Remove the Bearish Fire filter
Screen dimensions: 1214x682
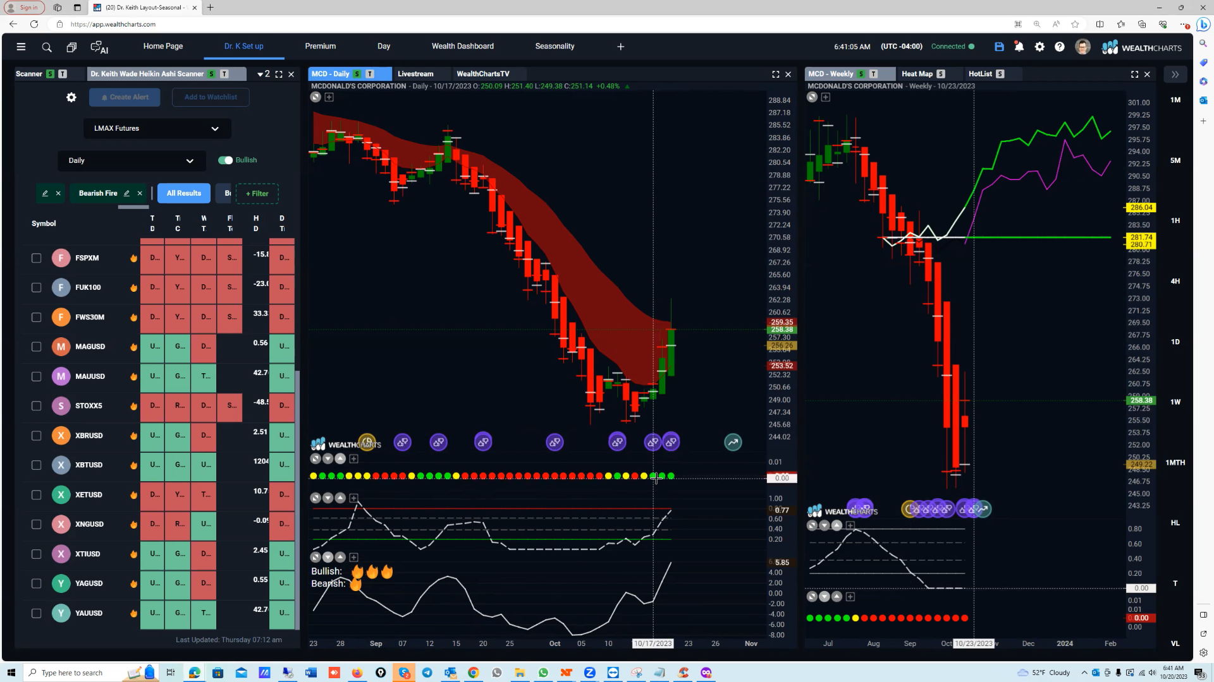[140, 193]
